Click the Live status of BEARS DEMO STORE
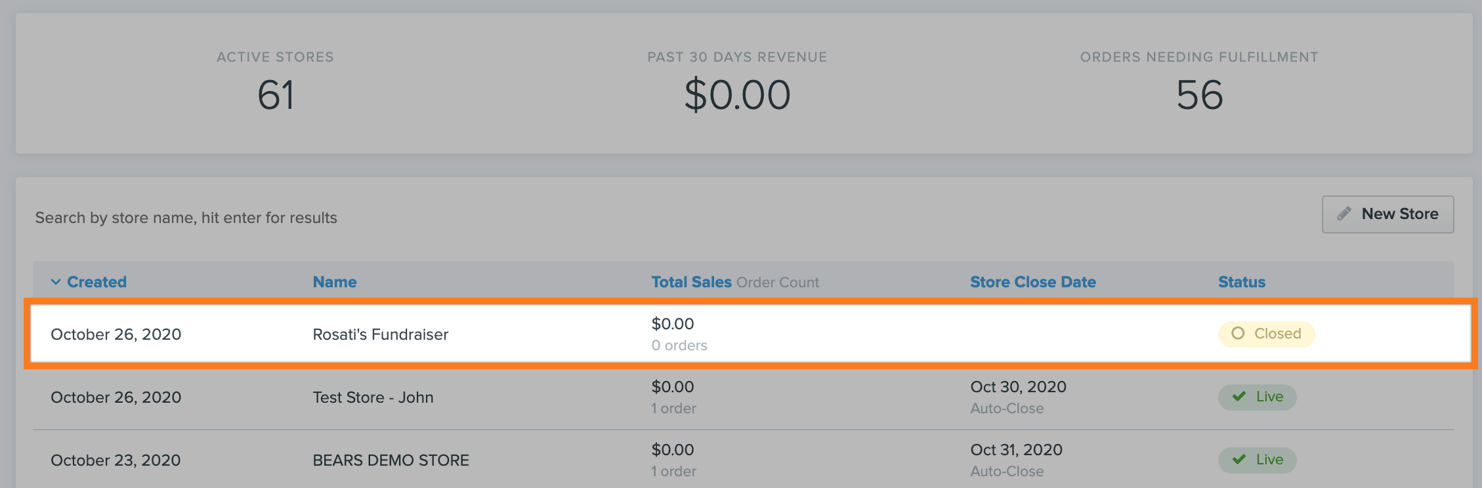Viewport: 1482px width, 488px height. coord(1258,460)
